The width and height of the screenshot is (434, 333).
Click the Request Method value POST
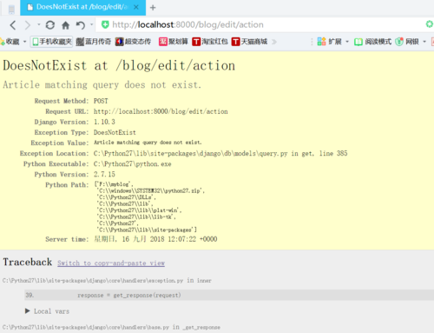click(x=101, y=101)
